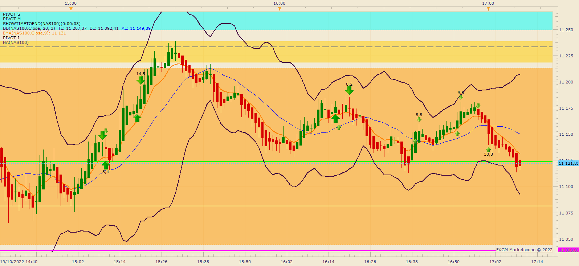The height and width of the screenshot is (266, 579).
Task: Select the BB(NAS100.Close, 20, 3) label
Action: pos(29,28)
